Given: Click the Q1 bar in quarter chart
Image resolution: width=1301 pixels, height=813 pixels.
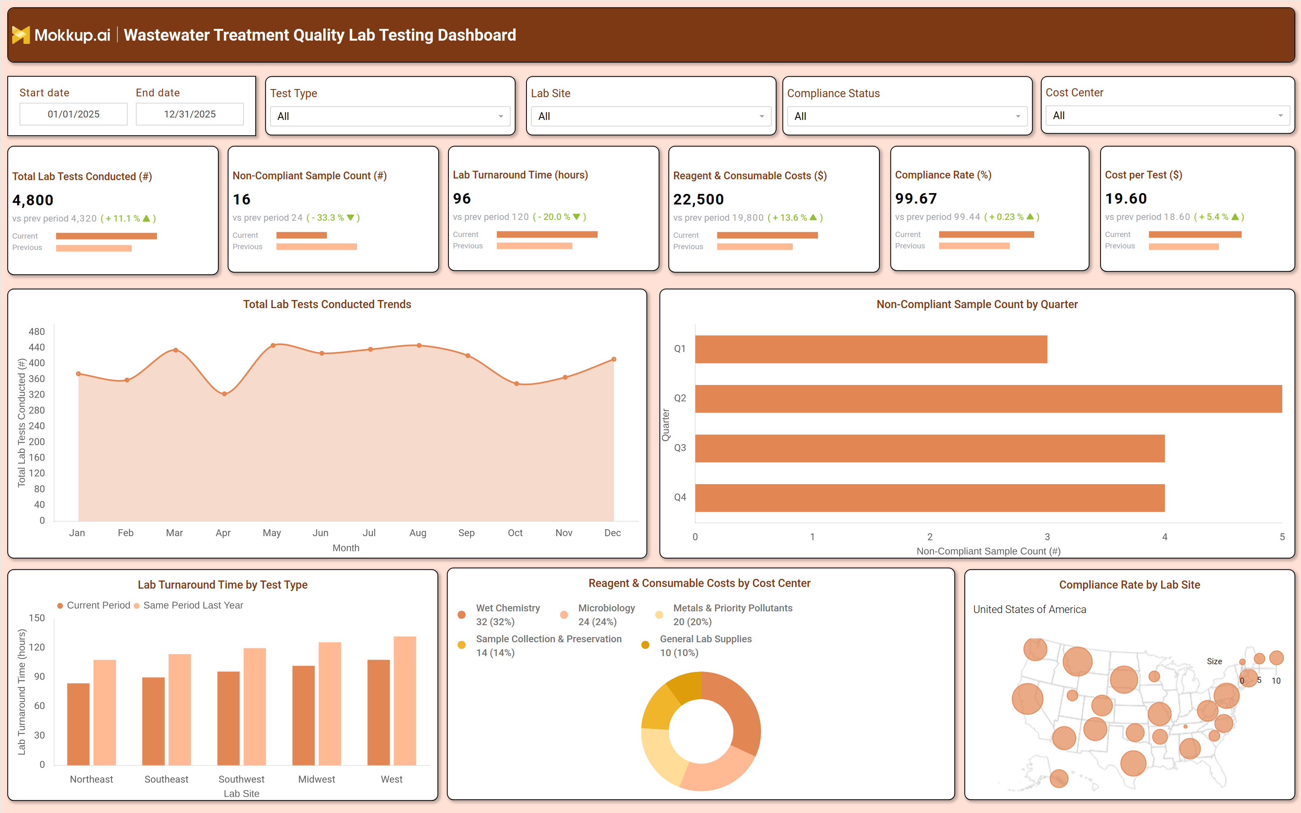Looking at the screenshot, I should [x=871, y=350].
